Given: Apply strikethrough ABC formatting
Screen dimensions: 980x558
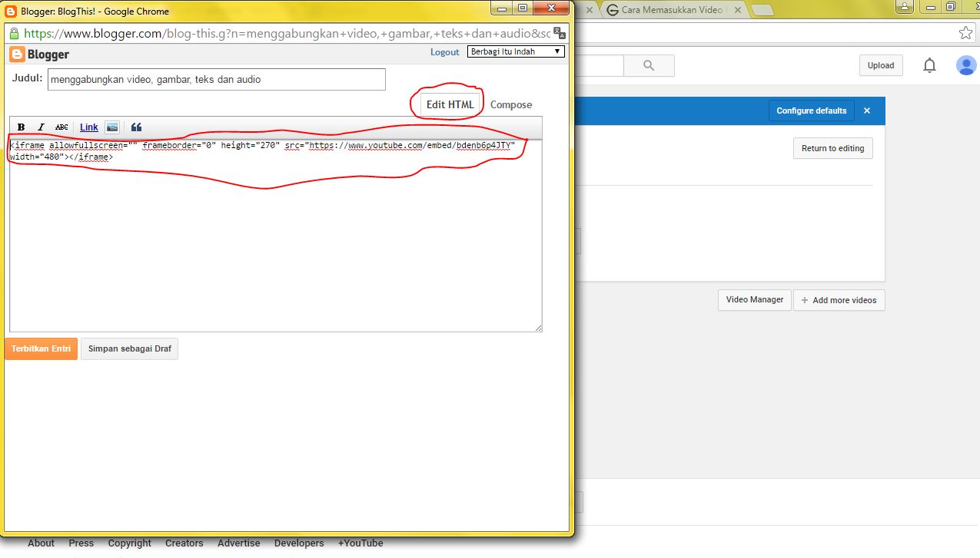Looking at the screenshot, I should 61,127.
